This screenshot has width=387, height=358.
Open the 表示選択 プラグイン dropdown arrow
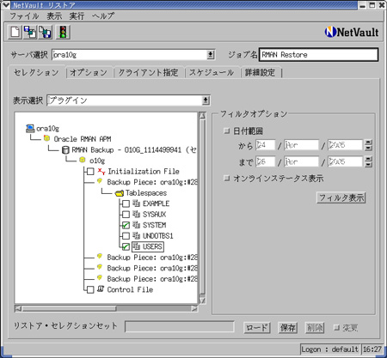coord(206,100)
